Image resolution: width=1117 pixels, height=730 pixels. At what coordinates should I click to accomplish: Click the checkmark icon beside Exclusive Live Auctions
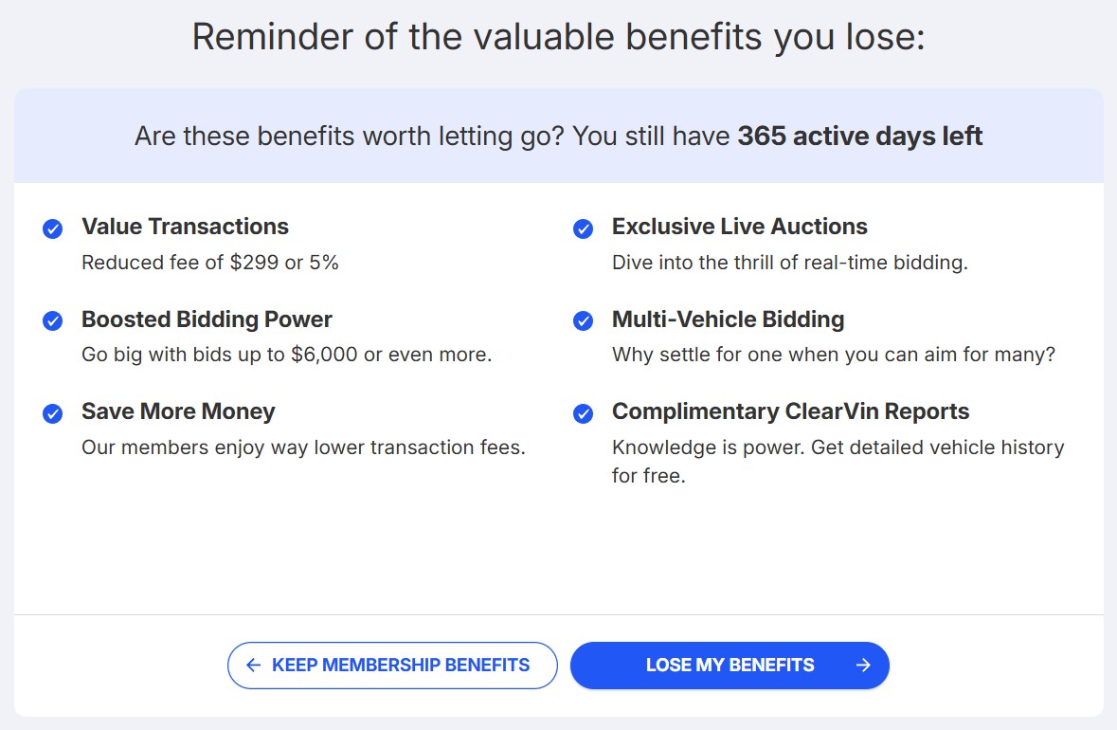[x=584, y=228]
